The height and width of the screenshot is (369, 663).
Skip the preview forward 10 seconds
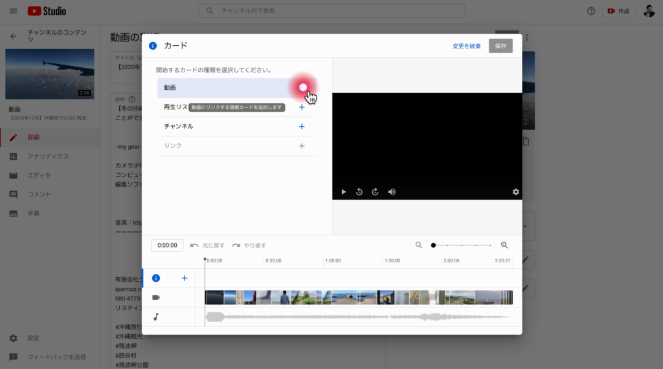click(375, 192)
